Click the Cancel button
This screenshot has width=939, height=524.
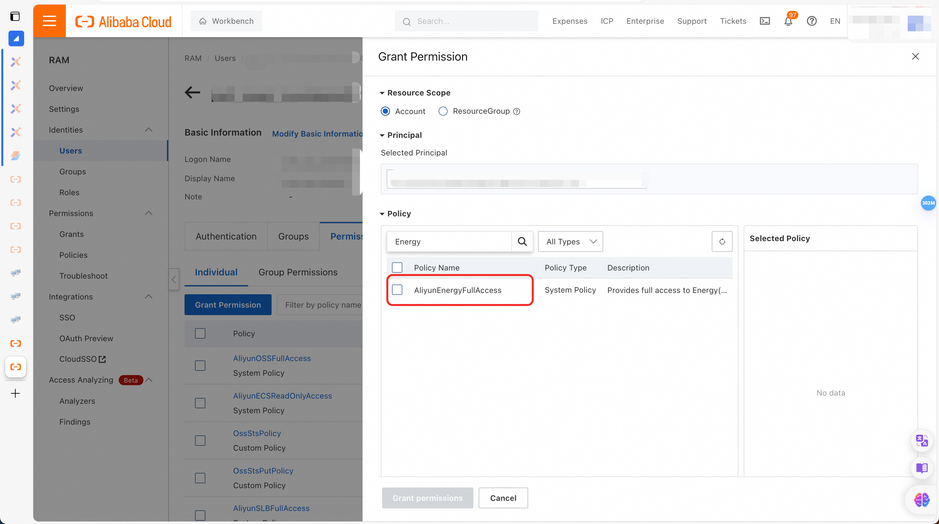[x=503, y=498]
